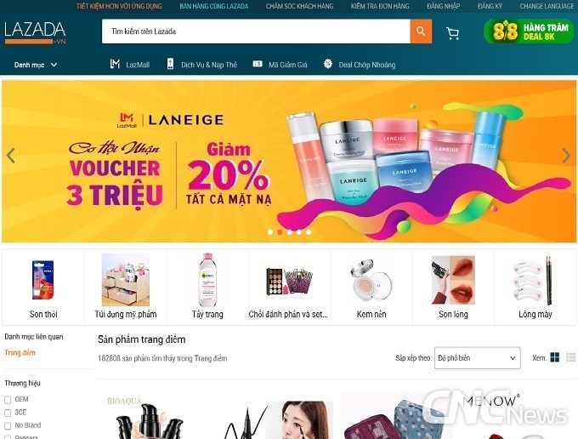Open the Trang điểm category link

pos(20,353)
